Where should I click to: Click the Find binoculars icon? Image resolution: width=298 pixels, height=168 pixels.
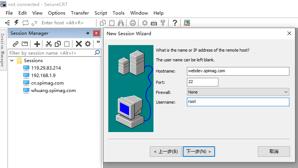(x=121, y=23)
